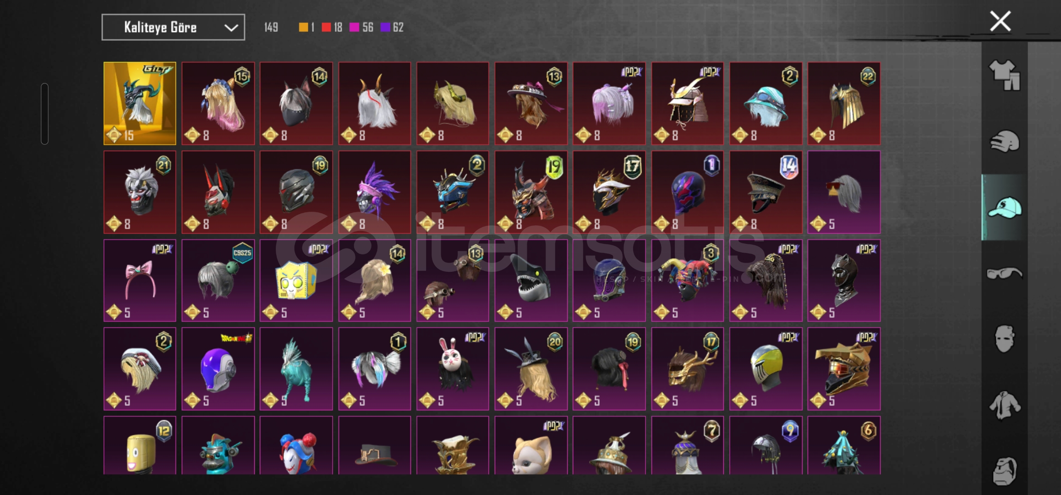Image resolution: width=1061 pixels, height=495 pixels.
Task: Open the bearded face category icon
Action: tap(1004, 471)
